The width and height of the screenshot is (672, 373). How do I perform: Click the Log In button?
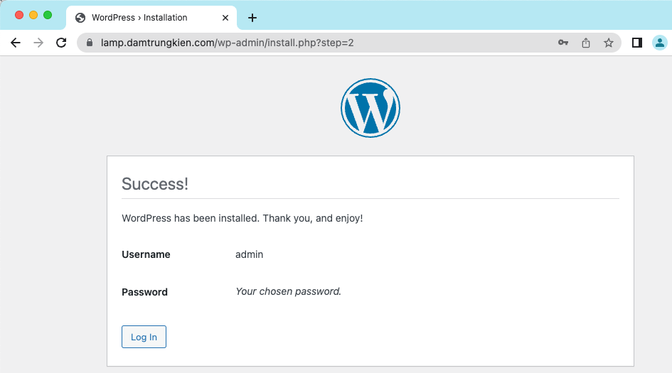(144, 337)
